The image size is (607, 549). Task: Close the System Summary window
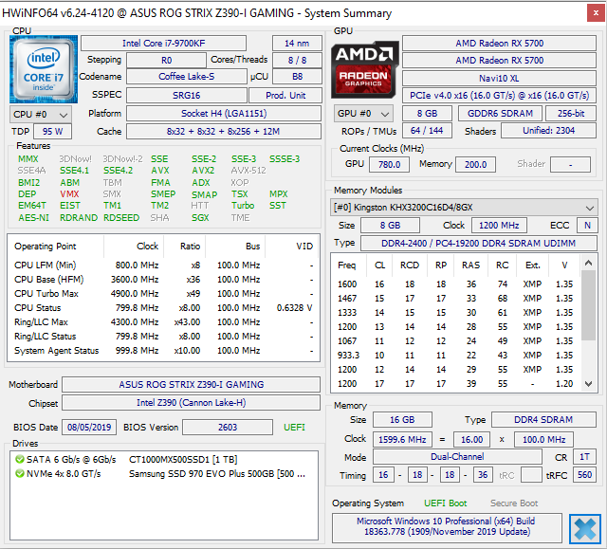[596, 13]
